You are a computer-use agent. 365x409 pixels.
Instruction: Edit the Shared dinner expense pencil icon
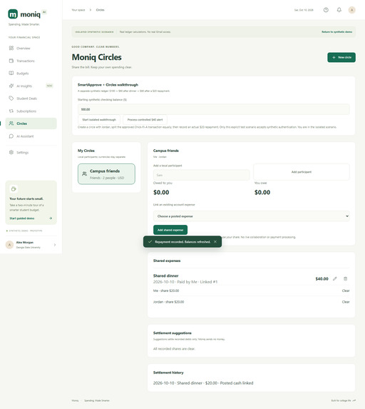335,278
